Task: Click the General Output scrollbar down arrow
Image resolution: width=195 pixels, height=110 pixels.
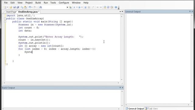Action: 192,101
